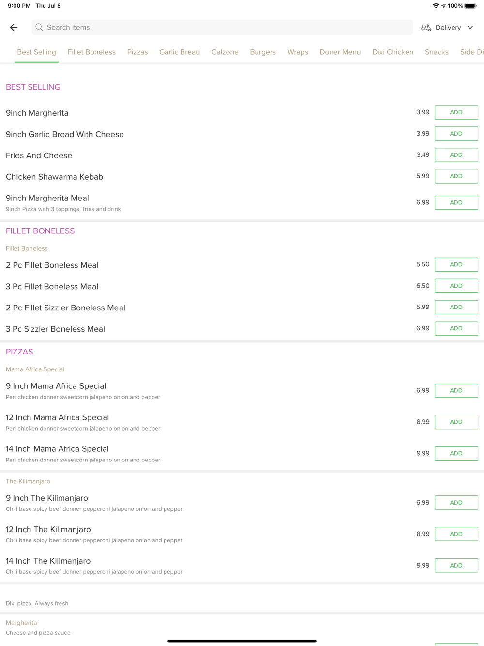This screenshot has width=484, height=646.
Task: Open 9inch Margherita Meal item details
Action: pyautogui.click(x=47, y=198)
